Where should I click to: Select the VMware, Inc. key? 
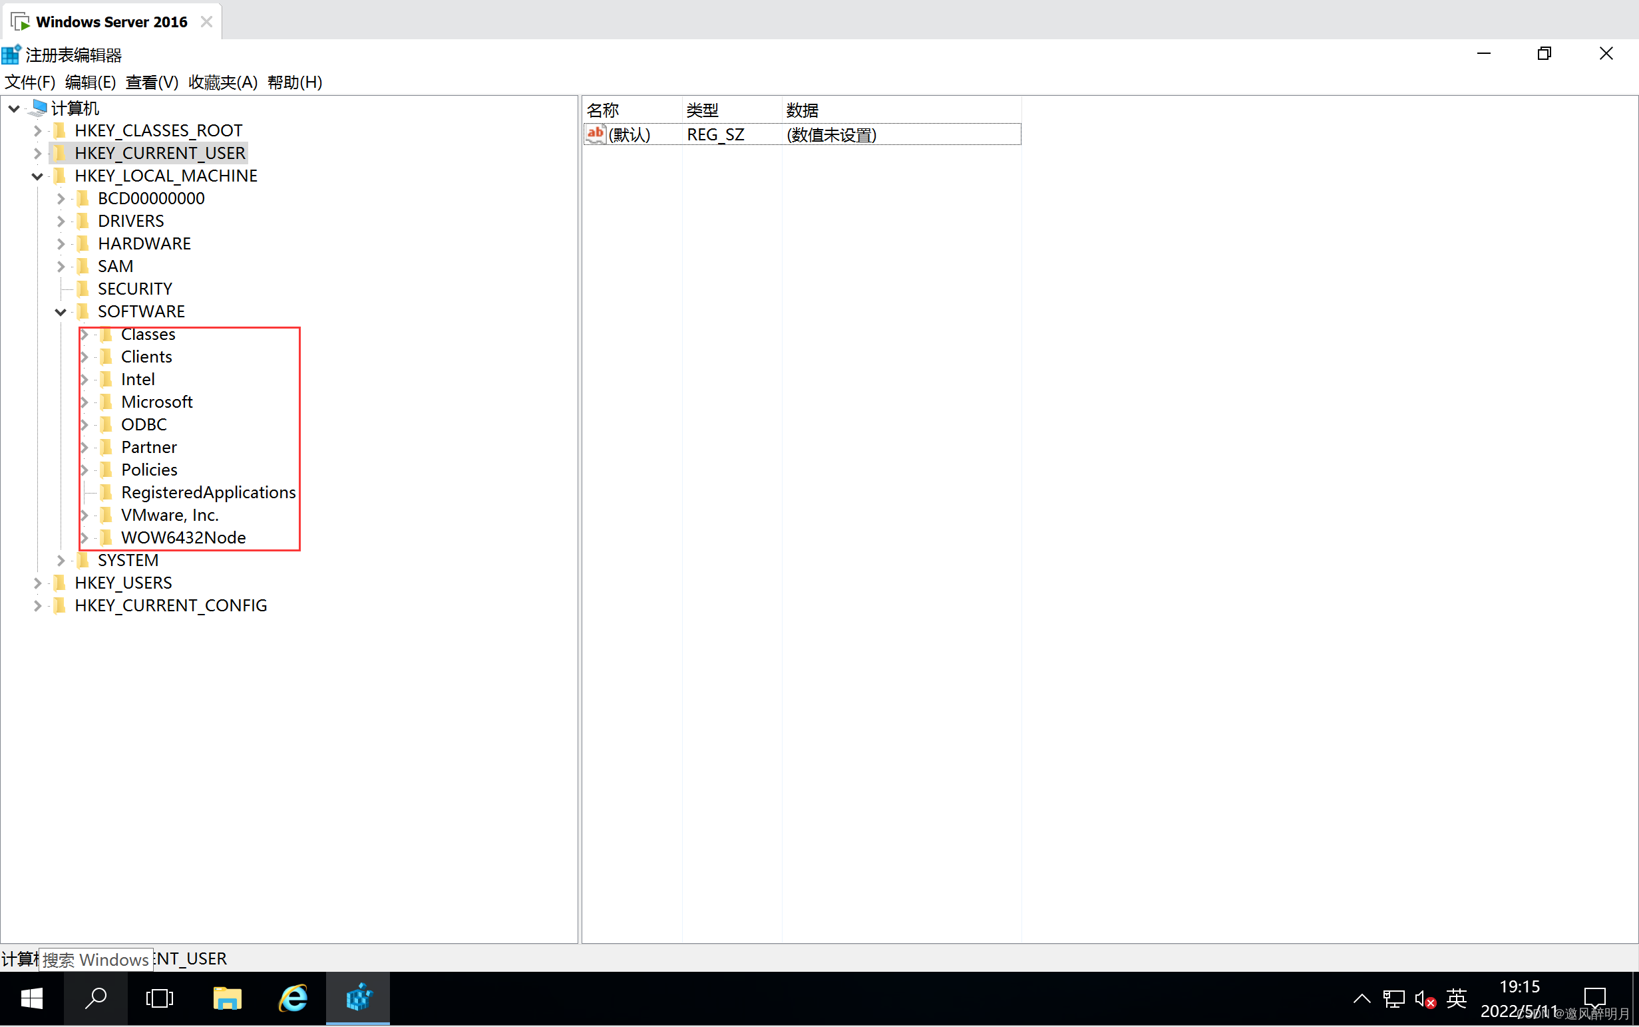[x=170, y=515]
